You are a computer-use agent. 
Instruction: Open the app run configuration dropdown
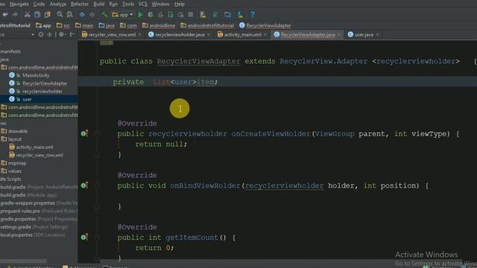coord(123,15)
